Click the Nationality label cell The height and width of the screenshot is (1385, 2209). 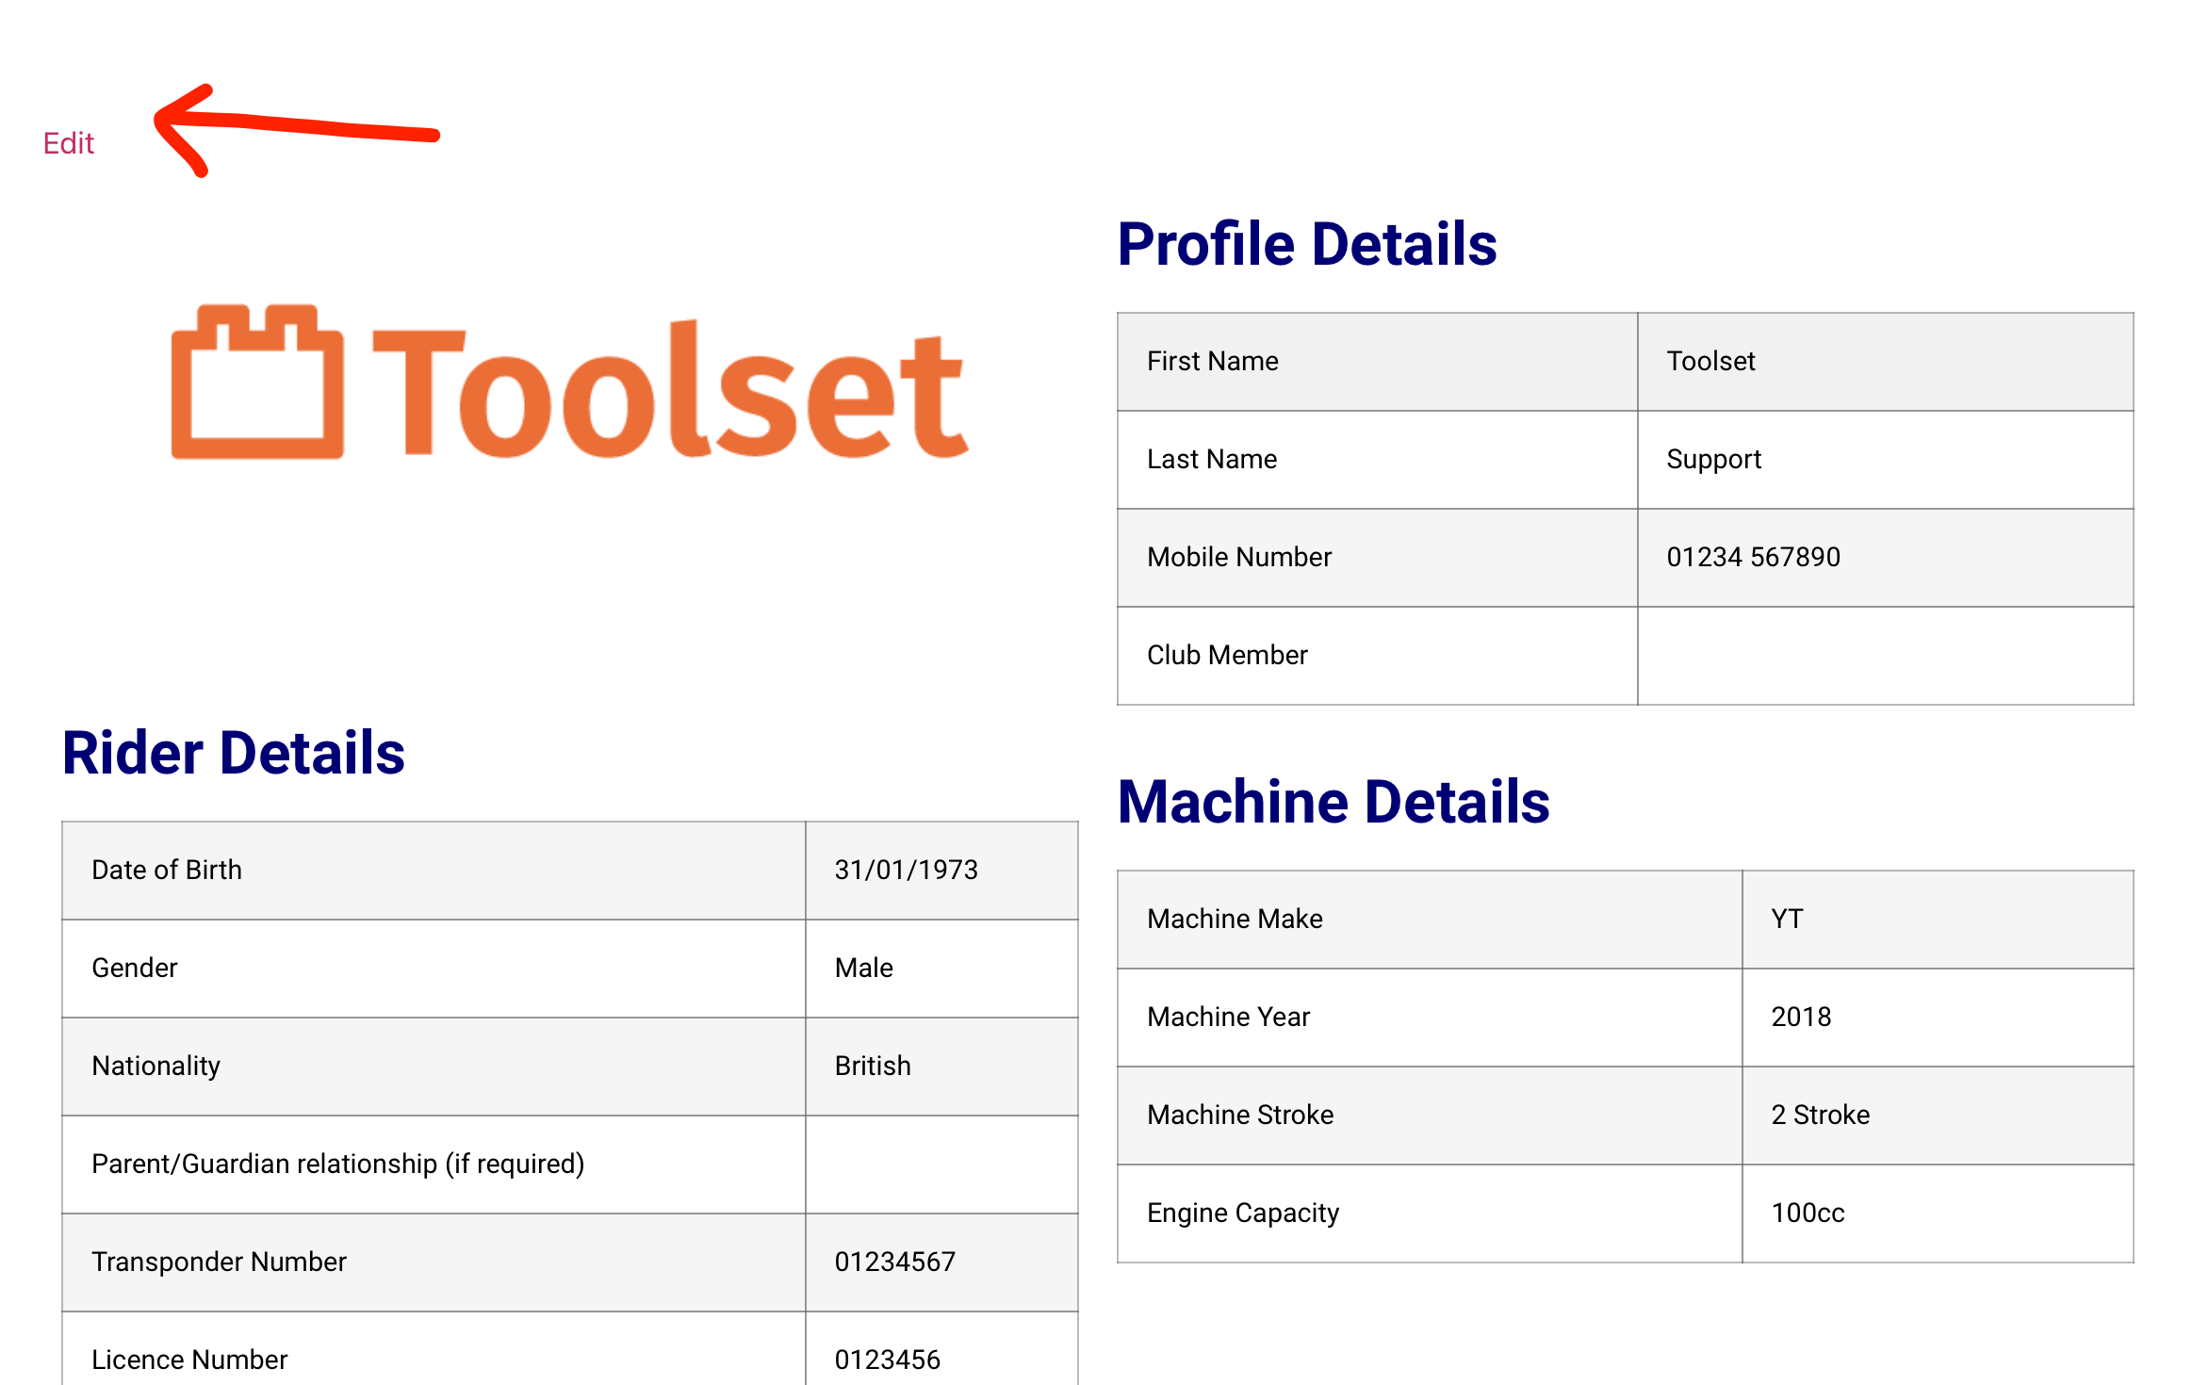pos(434,1067)
